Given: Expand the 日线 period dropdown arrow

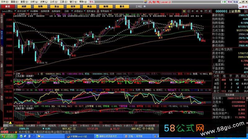Looking at the screenshot, I should pyautogui.click(x=72, y=11).
